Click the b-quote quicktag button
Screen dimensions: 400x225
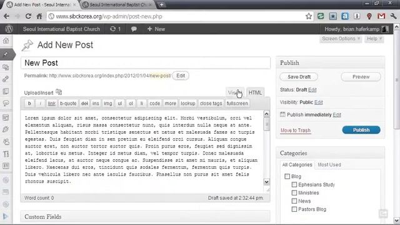(x=68, y=103)
